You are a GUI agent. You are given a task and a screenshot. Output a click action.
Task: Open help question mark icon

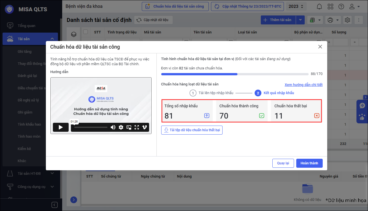[341, 6]
